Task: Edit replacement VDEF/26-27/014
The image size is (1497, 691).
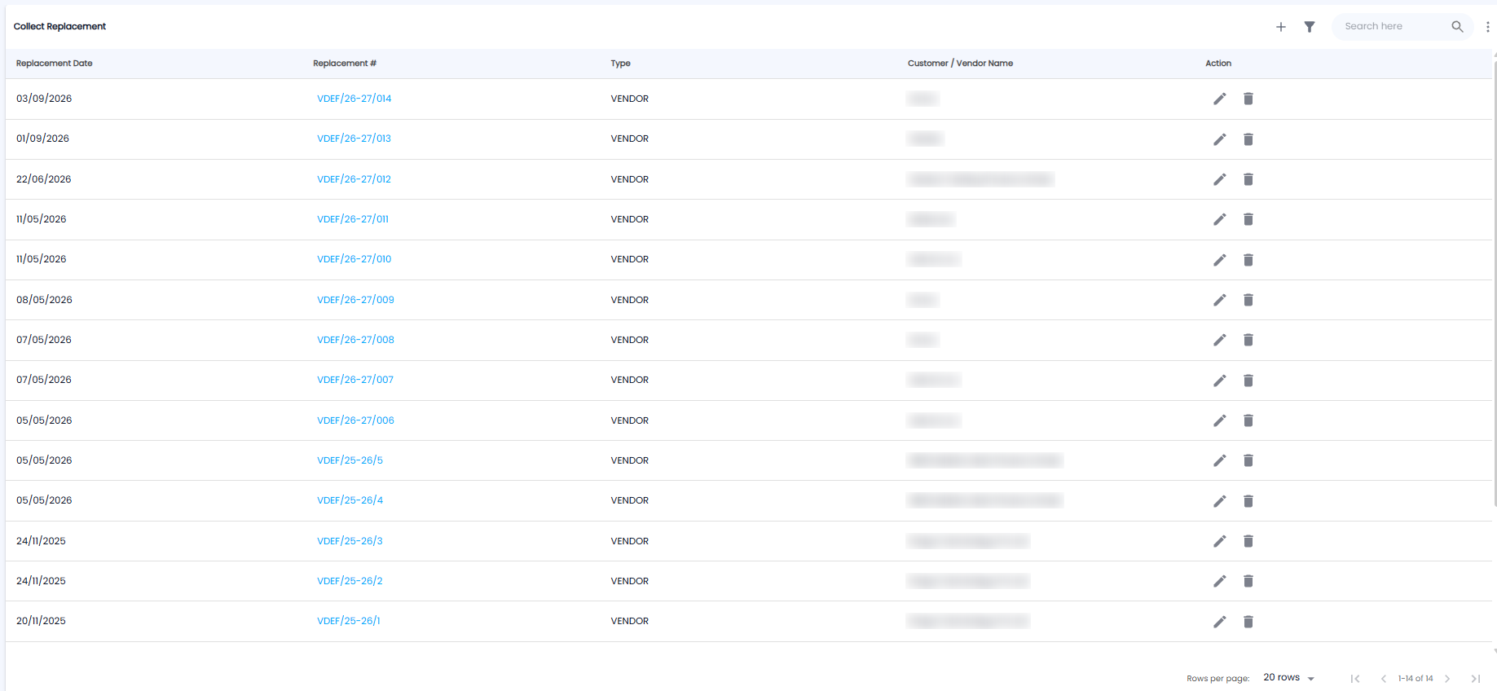Action: tap(1220, 99)
